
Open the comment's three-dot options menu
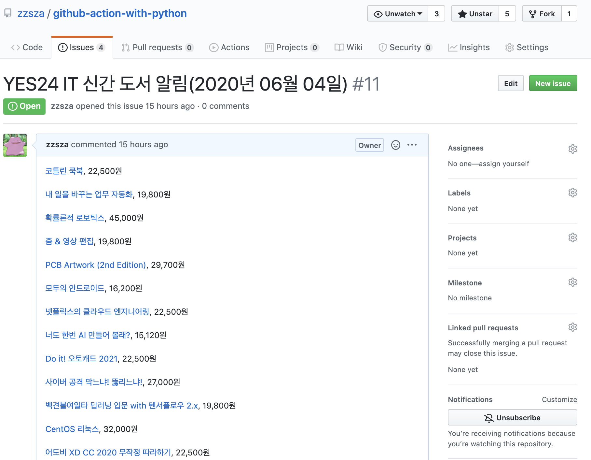click(x=412, y=145)
